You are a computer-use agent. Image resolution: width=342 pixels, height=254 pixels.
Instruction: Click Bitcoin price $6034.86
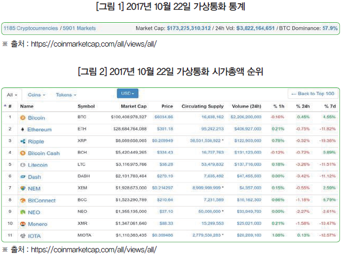click(x=164, y=117)
